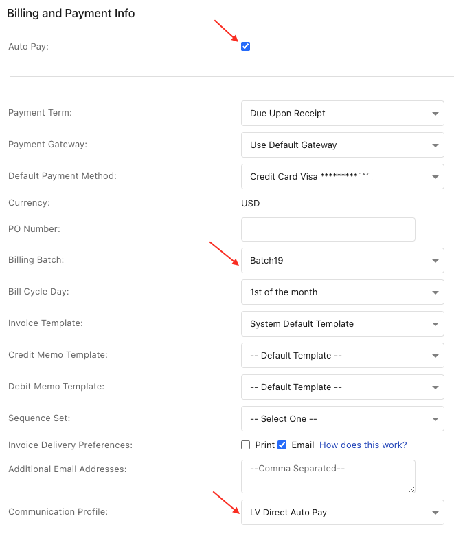Enable Print invoice delivery checkbox
454x534 pixels.
[x=246, y=445]
